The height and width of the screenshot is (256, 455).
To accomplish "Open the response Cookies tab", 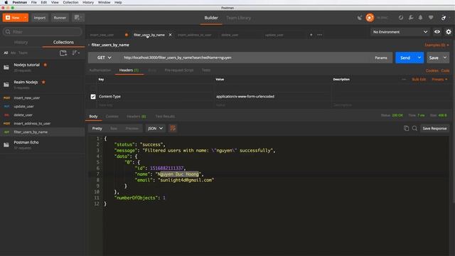I will coord(112,116).
